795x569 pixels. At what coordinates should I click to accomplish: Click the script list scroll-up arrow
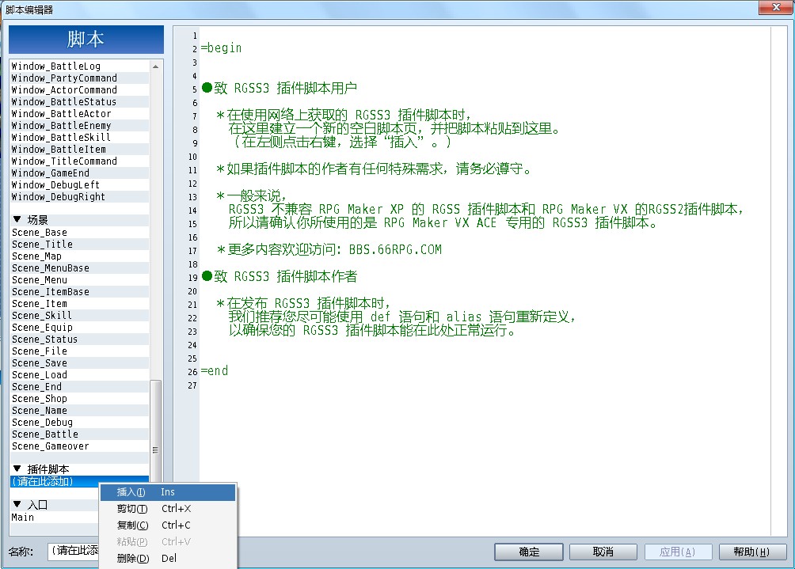point(156,66)
